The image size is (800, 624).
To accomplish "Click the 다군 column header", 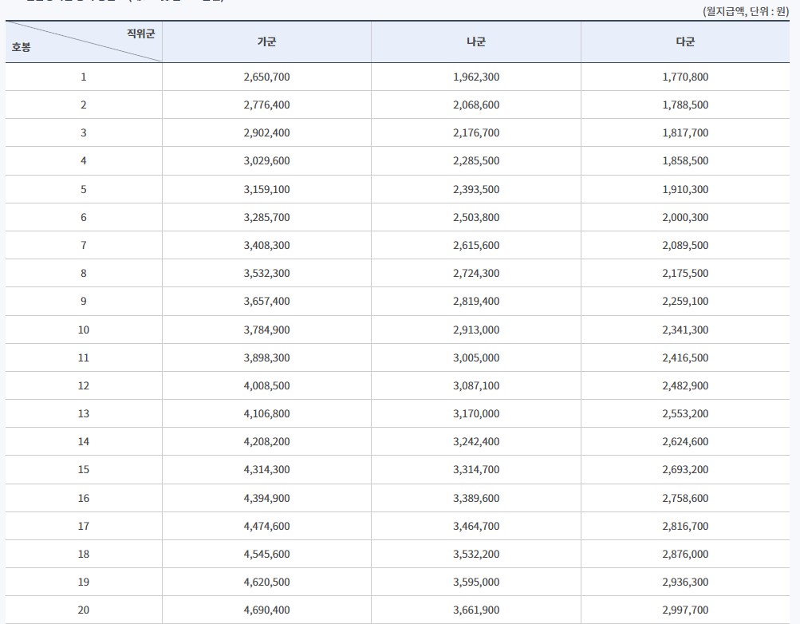I will point(685,41).
